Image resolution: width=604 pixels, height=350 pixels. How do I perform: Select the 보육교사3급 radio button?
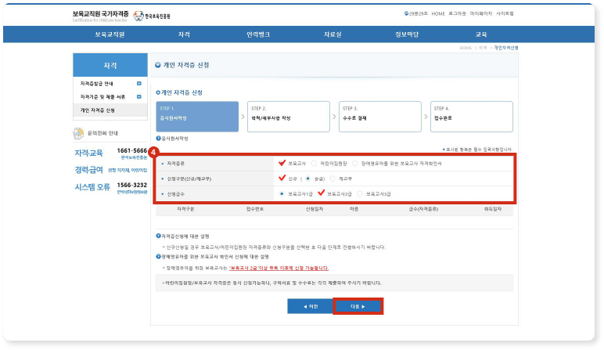coord(360,193)
